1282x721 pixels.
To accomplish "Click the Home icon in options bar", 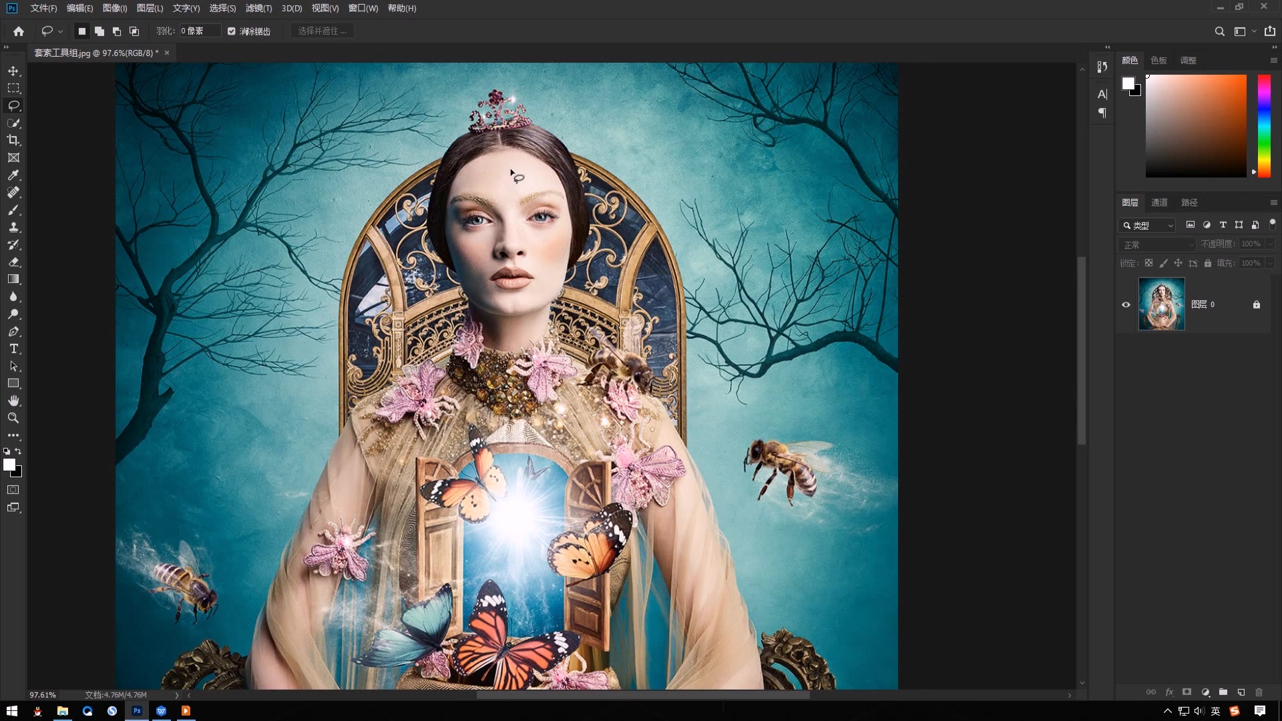I will coord(19,31).
